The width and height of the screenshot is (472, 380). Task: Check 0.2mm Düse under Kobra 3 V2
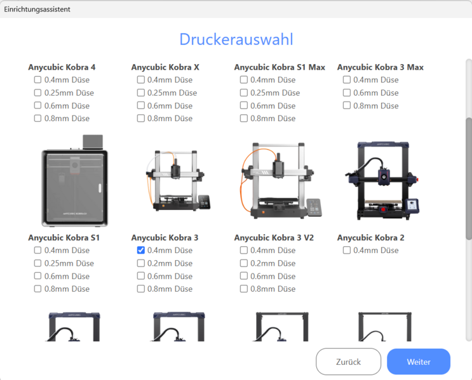pyautogui.click(x=243, y=263)
